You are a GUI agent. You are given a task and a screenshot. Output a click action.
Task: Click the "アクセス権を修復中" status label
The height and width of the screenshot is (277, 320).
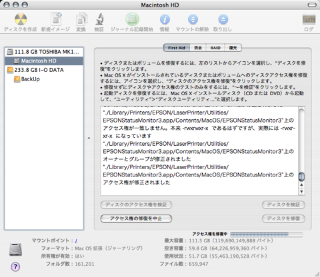(x=210, y=234)
